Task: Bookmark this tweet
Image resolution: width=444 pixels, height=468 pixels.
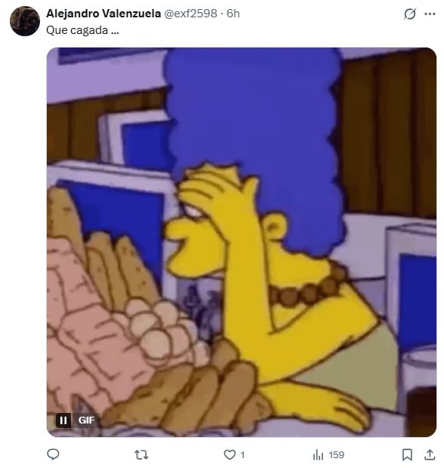Action: tap(407, 454)
